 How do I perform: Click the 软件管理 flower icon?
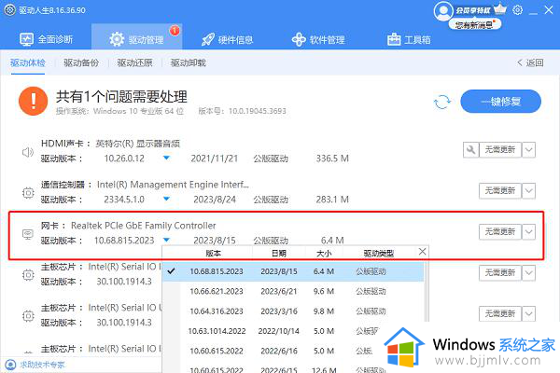tap(299, 39)
